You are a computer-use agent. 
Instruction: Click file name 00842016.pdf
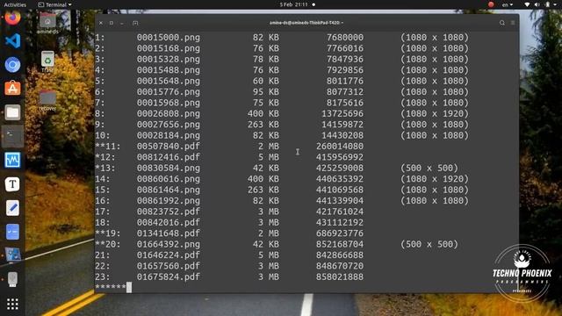(x=168, y=222)
